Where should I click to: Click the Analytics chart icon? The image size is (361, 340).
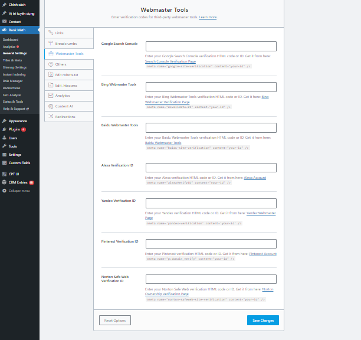click(51, 96)
